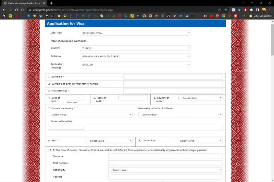Expand the Civil status dropdown
Viewport: 274px width, 182px height.
click(199, 141)
